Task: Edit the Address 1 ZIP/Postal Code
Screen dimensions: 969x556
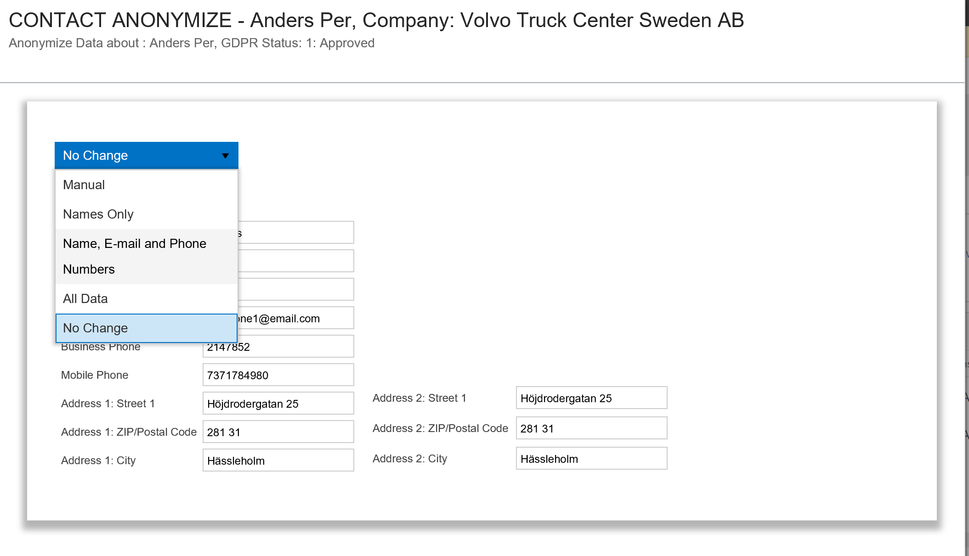Action: pyautogui.click(x=278, y=432)
